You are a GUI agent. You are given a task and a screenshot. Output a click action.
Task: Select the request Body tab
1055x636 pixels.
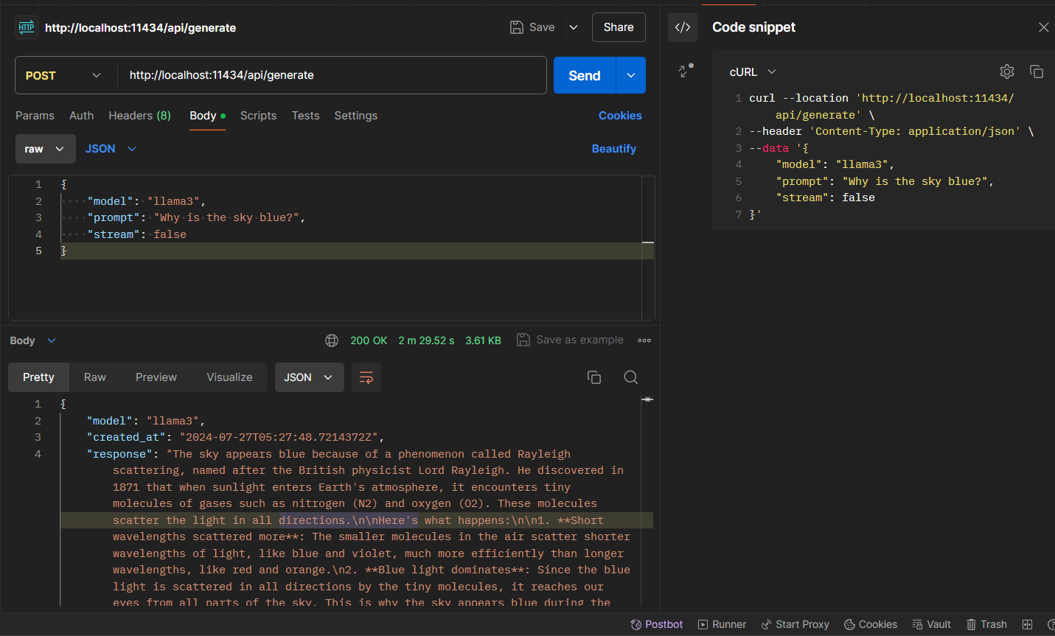click(207, 116)
